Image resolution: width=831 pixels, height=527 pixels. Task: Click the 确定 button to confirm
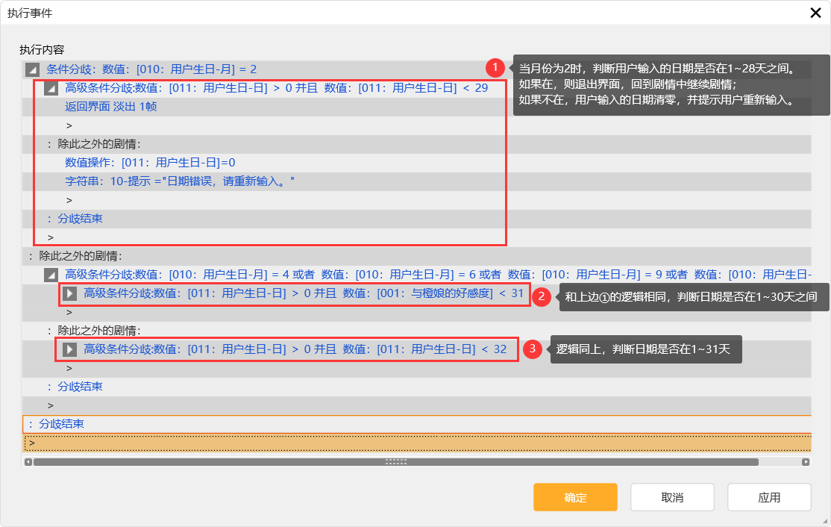coord(574,498)
